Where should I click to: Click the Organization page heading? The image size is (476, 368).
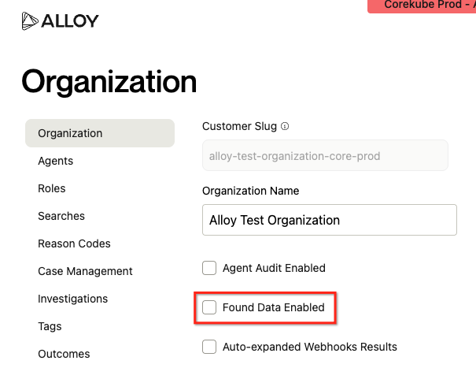click(x=109, y=81)
